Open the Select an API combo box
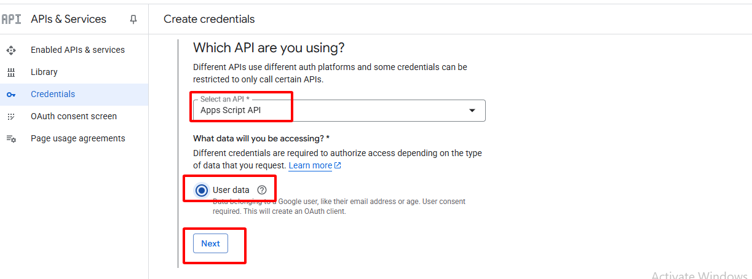Viewport: 752px width, 279px height. coord(332,111)
